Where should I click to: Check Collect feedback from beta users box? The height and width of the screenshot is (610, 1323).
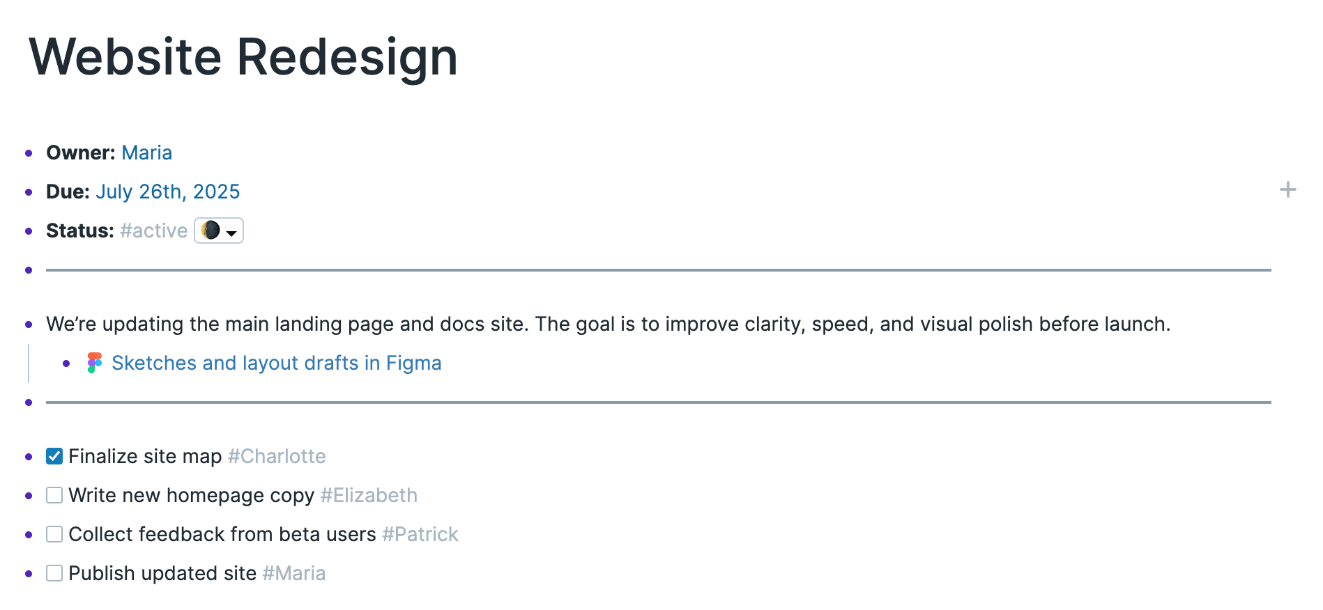(54, 534)
